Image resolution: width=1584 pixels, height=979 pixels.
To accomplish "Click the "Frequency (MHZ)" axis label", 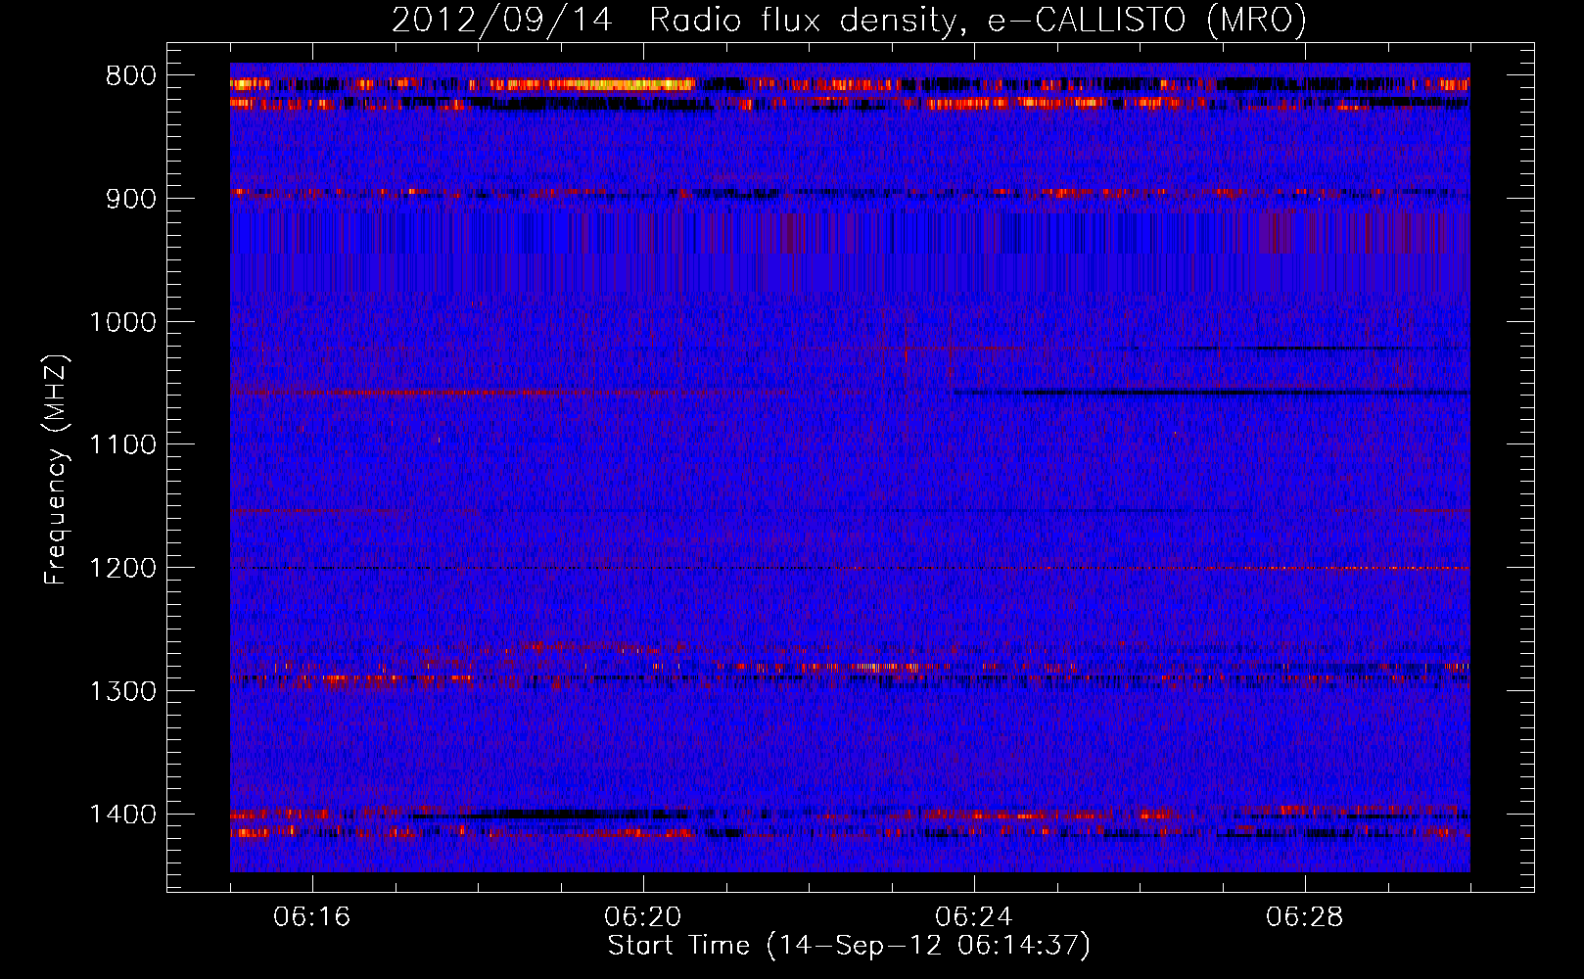I will click(x=57, y=470).
